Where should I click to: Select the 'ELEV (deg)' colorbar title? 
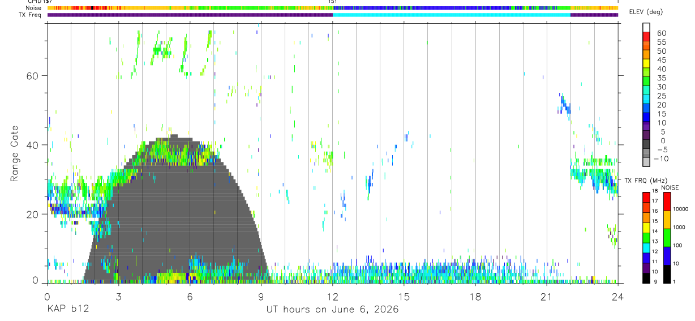[646, 12]
